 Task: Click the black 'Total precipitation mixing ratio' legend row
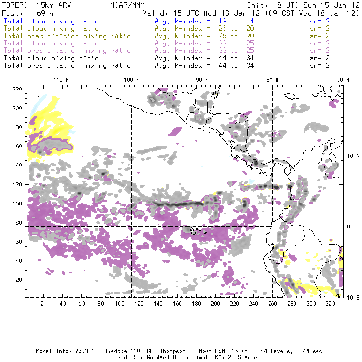point(67,66)
